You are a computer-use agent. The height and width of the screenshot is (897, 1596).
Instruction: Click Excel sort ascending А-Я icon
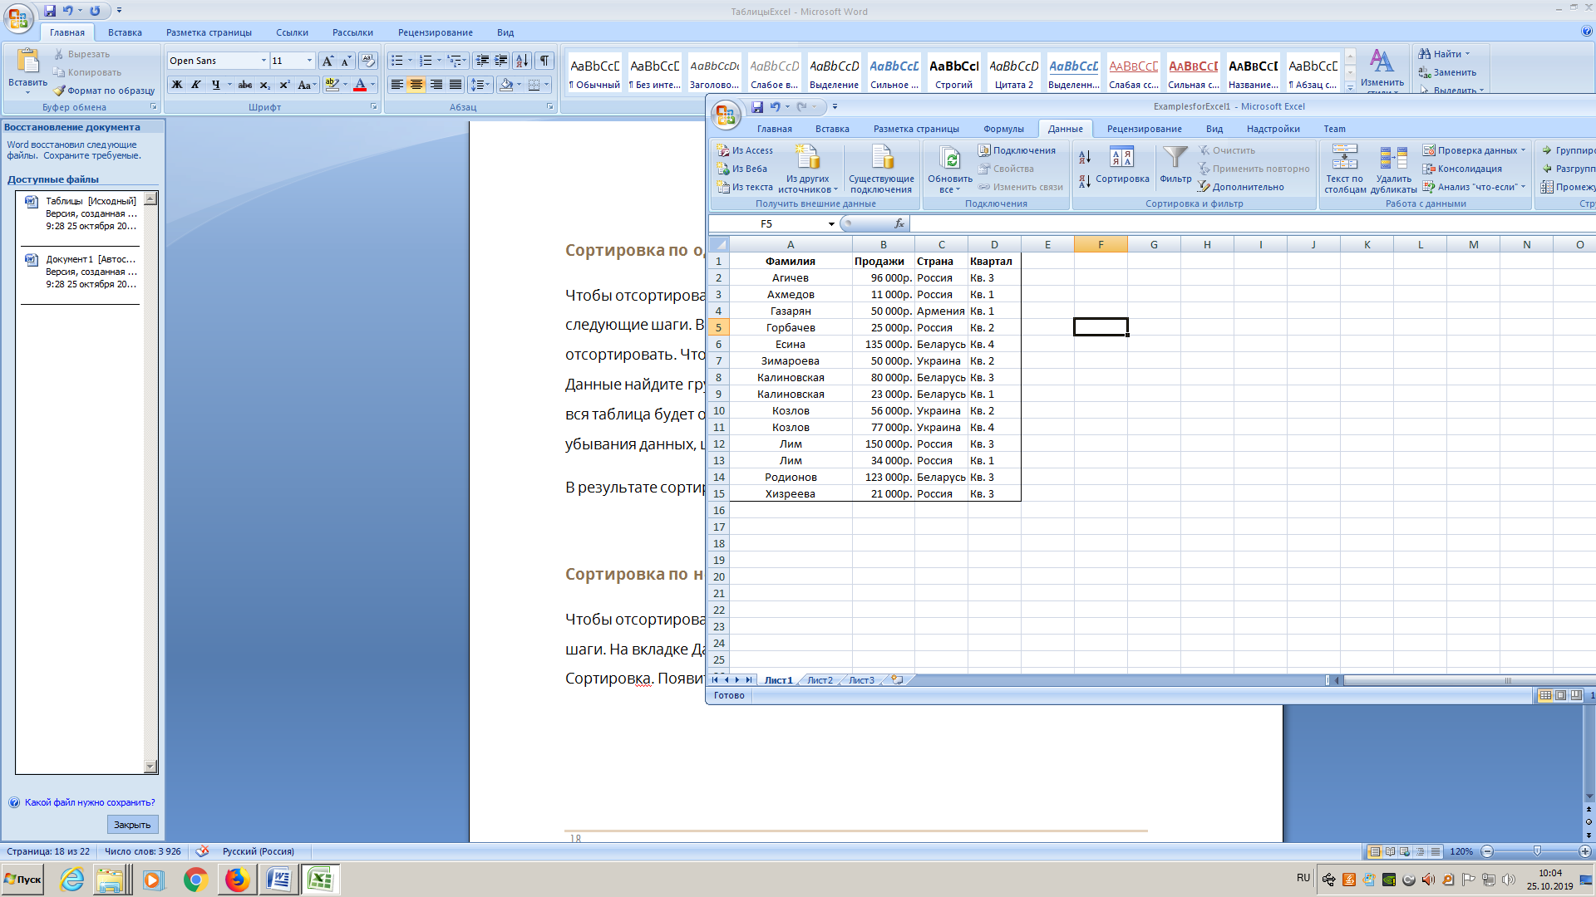(1085, 156)
